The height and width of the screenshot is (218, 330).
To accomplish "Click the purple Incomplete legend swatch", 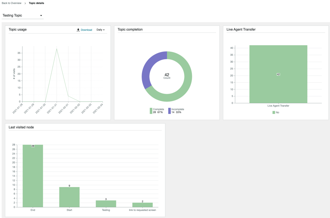I will click(169, 111).
